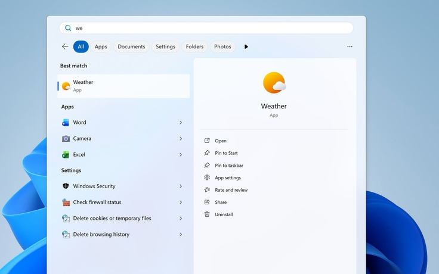Click the Weather icon in Best match
Image resolution: width=439 pixels, height=274 pixels.
[66, 86]
